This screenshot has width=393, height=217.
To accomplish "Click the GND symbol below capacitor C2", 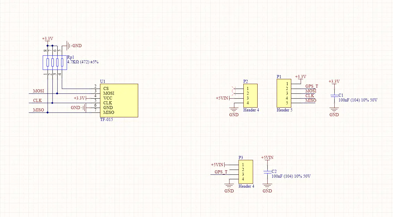I will [267, 188].
